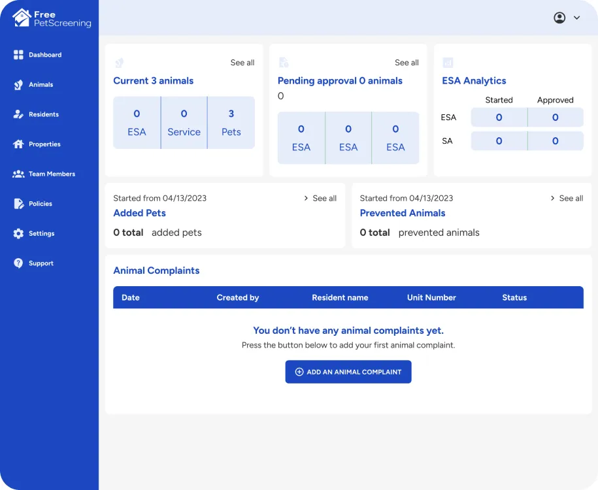The image size is (598, 490).
Task: Expand the account dropdown chevron
Action: 576,18
